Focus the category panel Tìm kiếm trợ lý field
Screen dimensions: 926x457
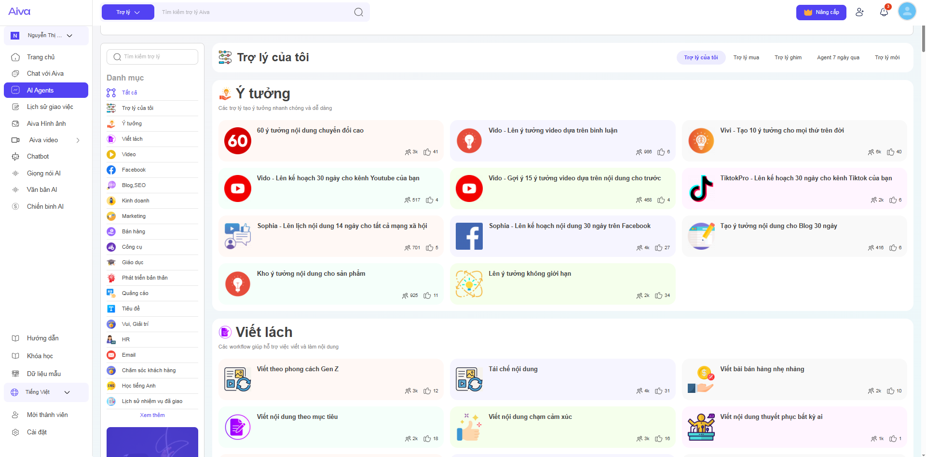152,57
